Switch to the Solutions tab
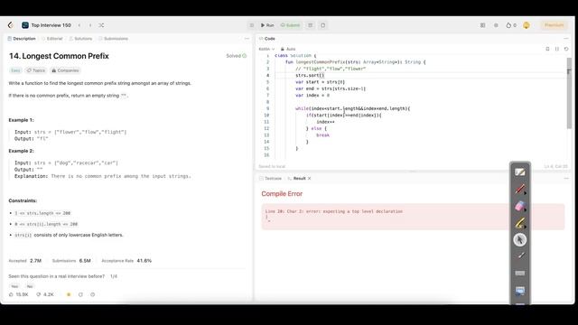The image size is (578, 325). click(x=80, y=38)
